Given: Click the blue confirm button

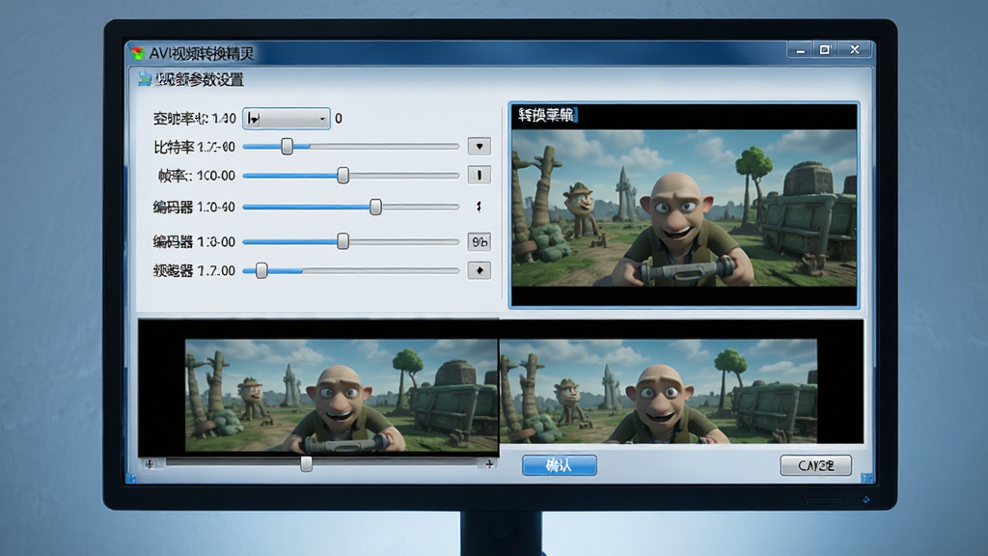Looking at the screenshot, I should coord(560,465).
